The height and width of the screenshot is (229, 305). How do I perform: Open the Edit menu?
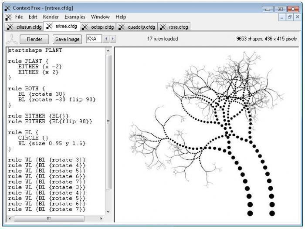pyautogui.click(x=33, y=17)
